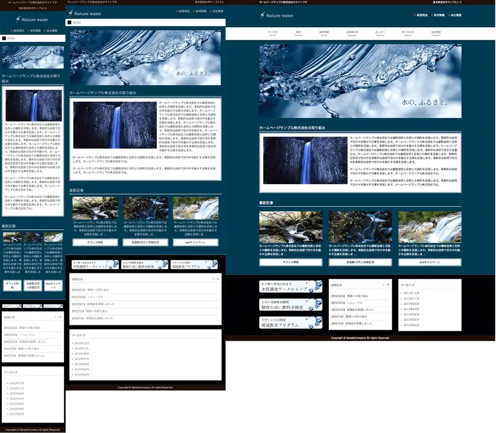Open the お客様の声 Customer item in the desktop navigation
Screen dimensions: 496x433
pos(352,33)
